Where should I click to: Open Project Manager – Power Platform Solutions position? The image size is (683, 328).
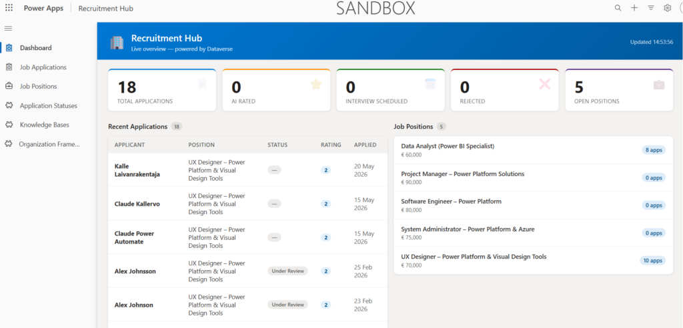[x=533, y=178]
